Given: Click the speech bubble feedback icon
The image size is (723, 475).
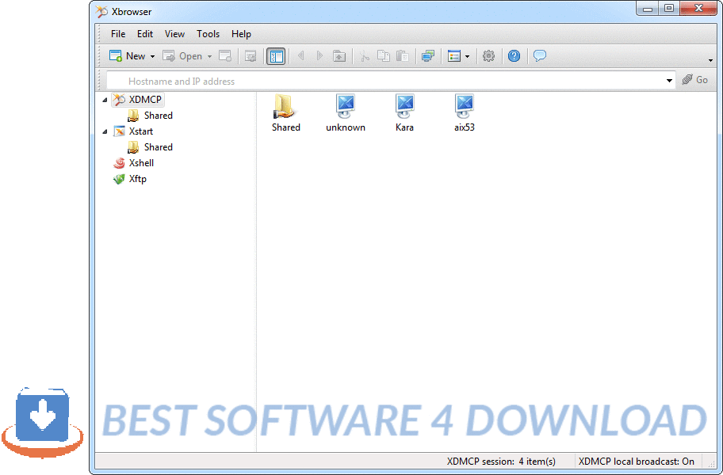Looking at the screenshot, I should click(x=540, y=56).
